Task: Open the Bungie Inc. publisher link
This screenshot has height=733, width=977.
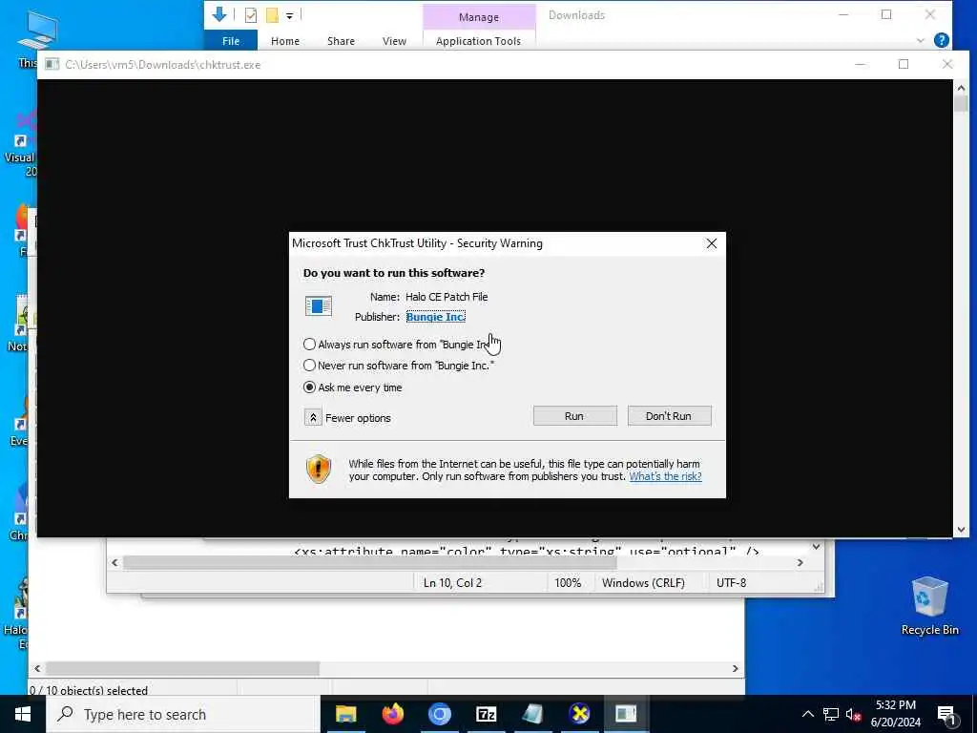Action: [435, 317]
